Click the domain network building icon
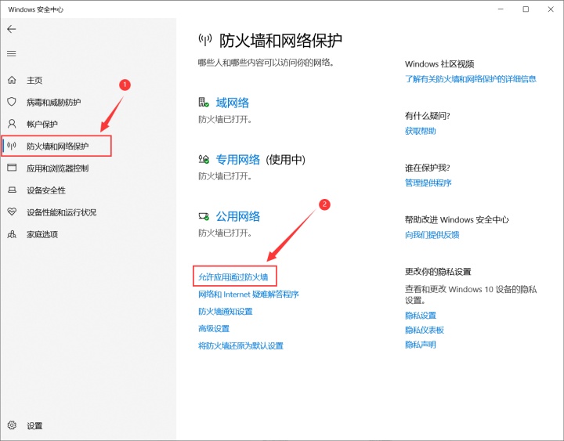Screen dimensions: 564x441 pyautogui.click(x=204, y=102)
